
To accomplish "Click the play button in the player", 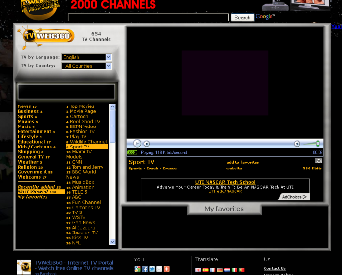I will point(137,144).
